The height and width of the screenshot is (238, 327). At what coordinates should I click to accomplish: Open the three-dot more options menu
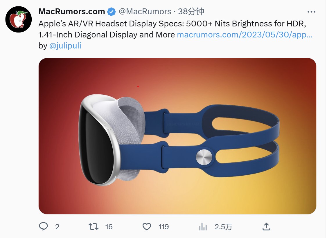(311, 12)
